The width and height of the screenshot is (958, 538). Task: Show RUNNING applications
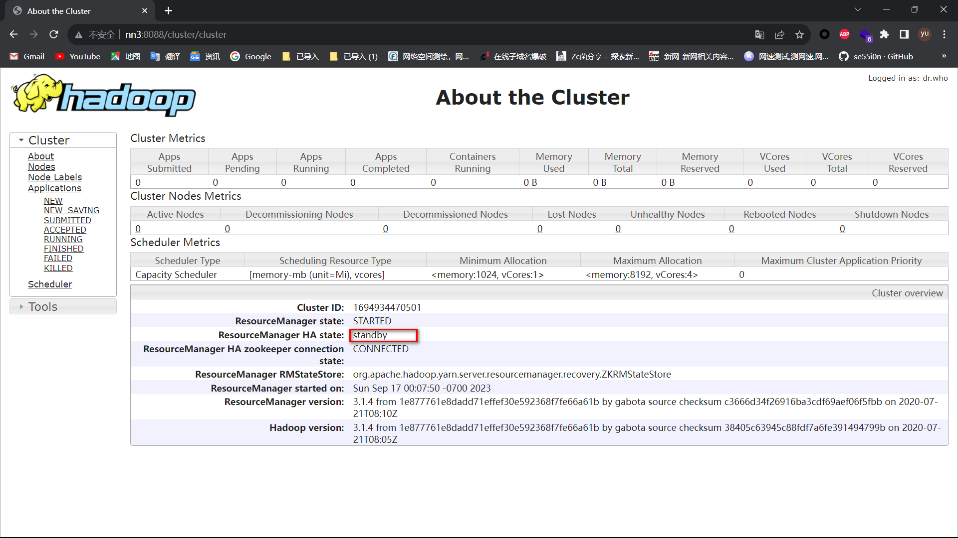click(x=63, y=239)
